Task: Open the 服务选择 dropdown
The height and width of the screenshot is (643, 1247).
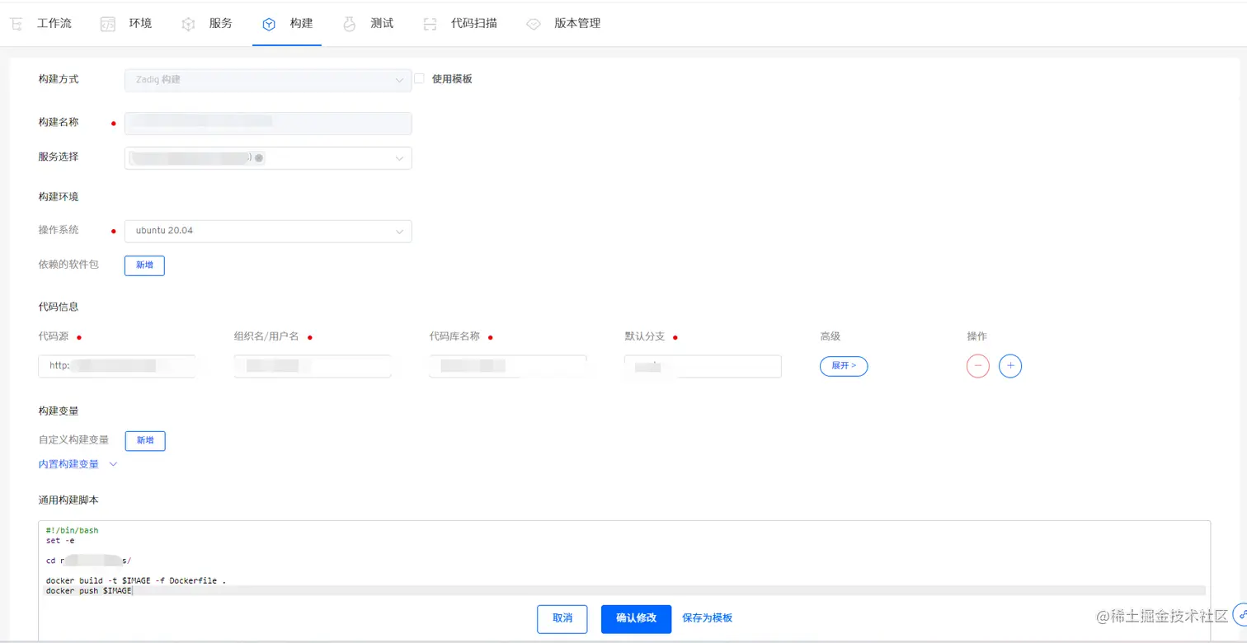Action: pos(268,158)
